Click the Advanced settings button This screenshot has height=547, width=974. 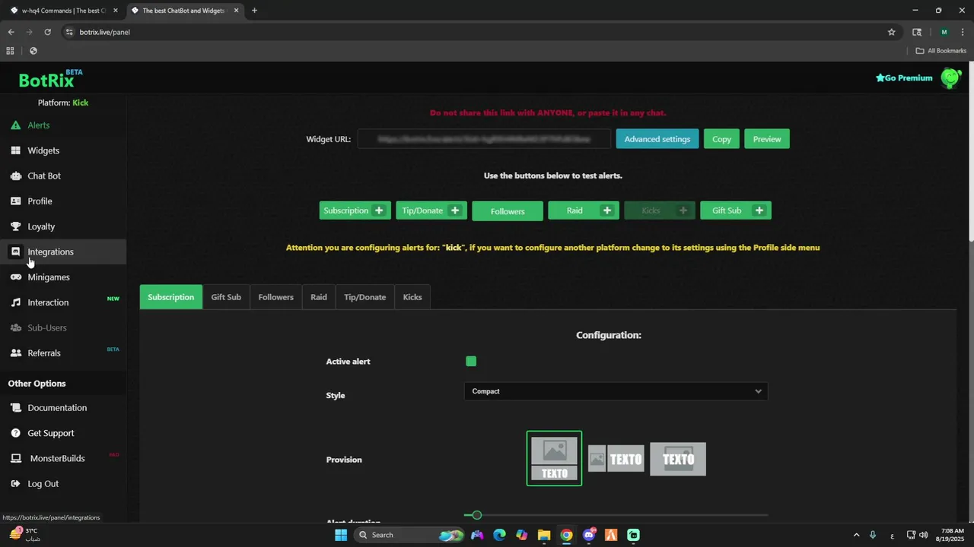tap(657, 139)
